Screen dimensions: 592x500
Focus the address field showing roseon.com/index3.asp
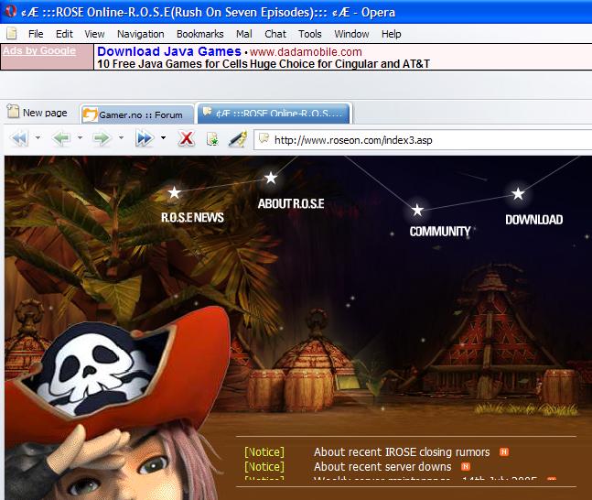pos(423,140)
